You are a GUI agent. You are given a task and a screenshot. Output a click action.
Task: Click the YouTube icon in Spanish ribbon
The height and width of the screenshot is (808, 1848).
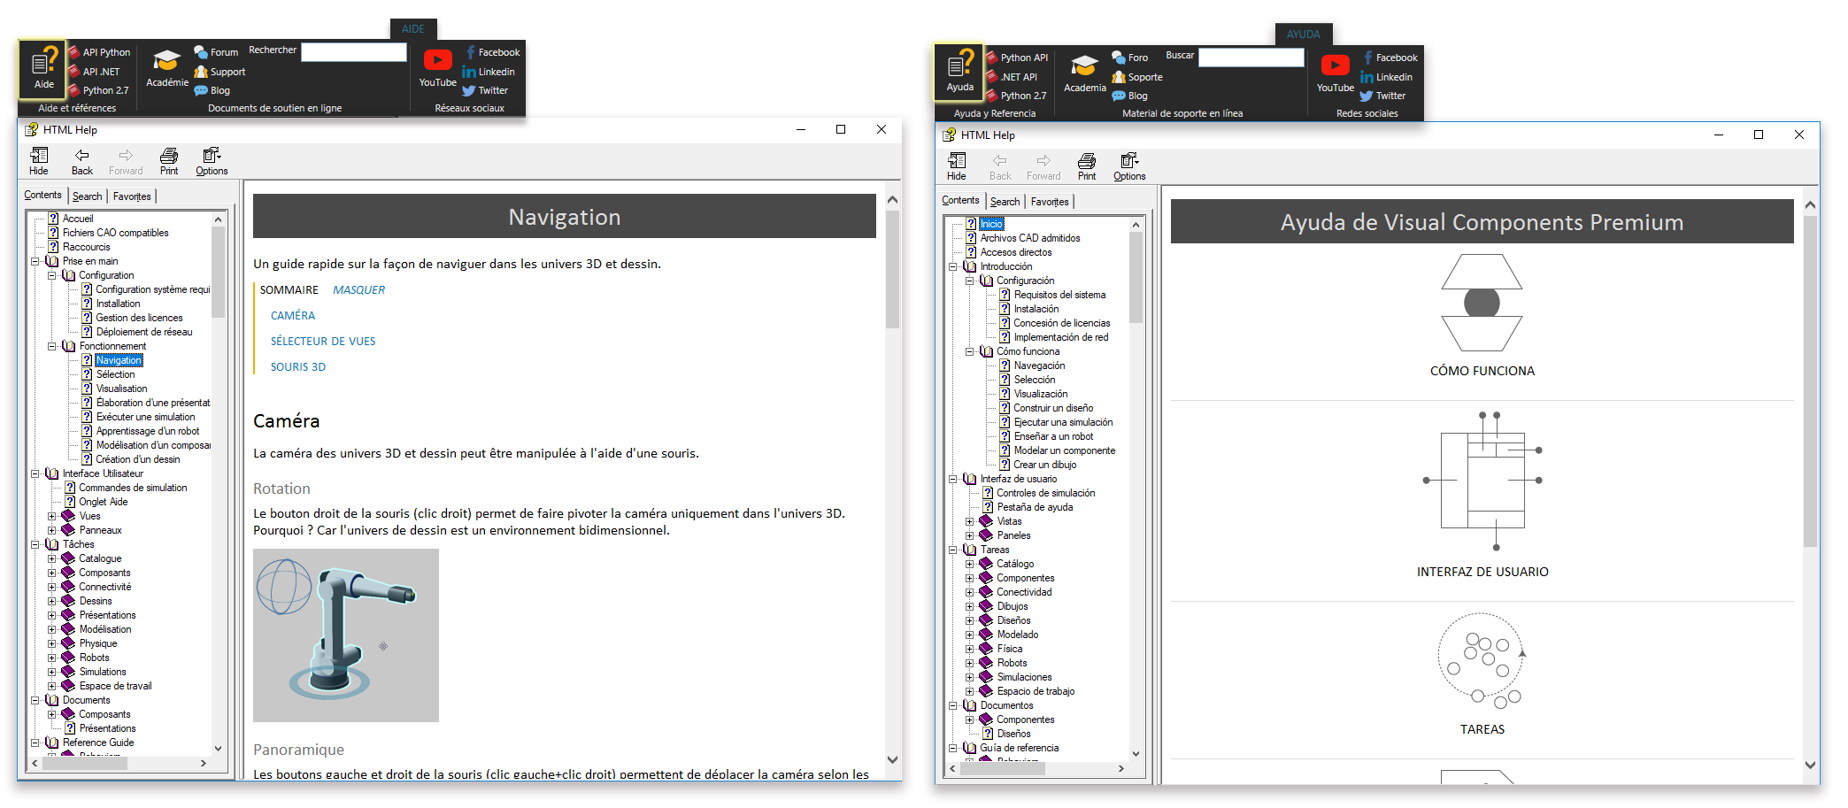click(x=1335, y=73)
